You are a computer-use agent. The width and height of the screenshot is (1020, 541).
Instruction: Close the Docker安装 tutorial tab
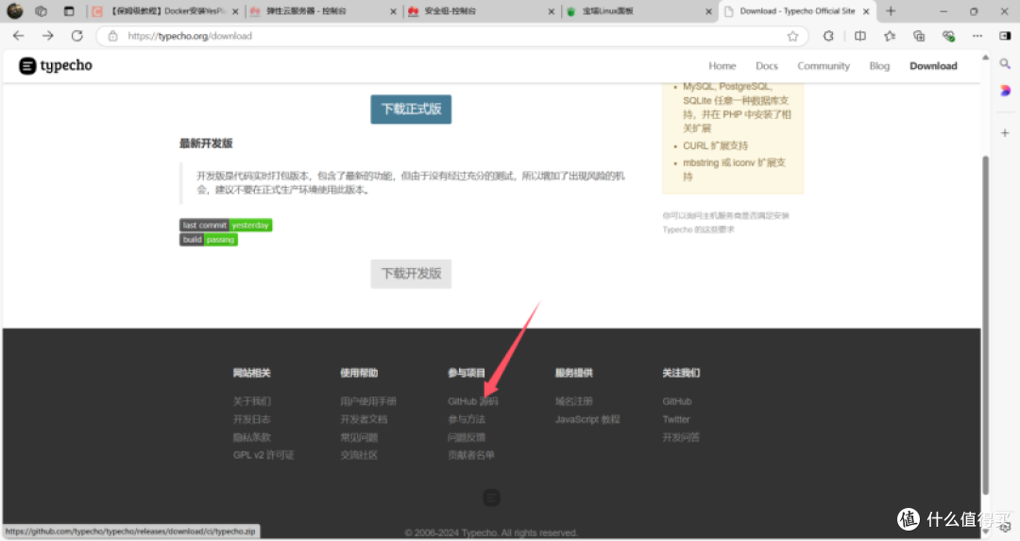click(235, 11)
